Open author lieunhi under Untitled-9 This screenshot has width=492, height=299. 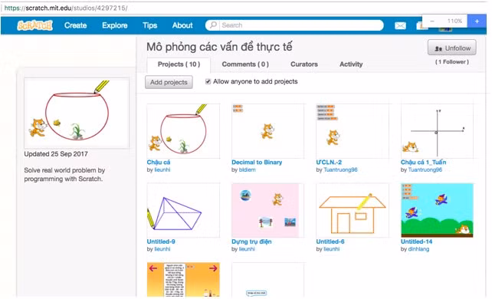tap(162, 249)
